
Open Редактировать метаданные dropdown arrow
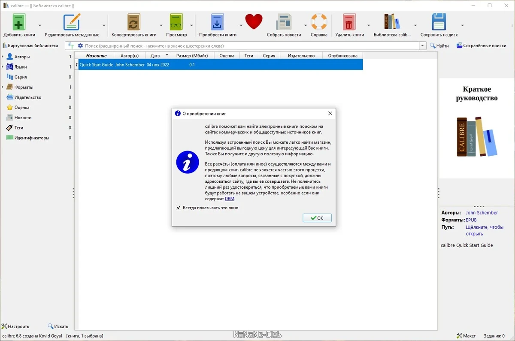tap(104, 25)
